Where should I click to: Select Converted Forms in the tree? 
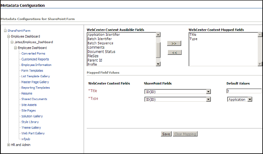[x=33, y=54]
